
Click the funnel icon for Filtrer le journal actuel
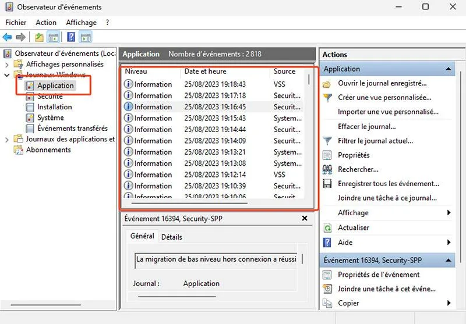point(327,141)
